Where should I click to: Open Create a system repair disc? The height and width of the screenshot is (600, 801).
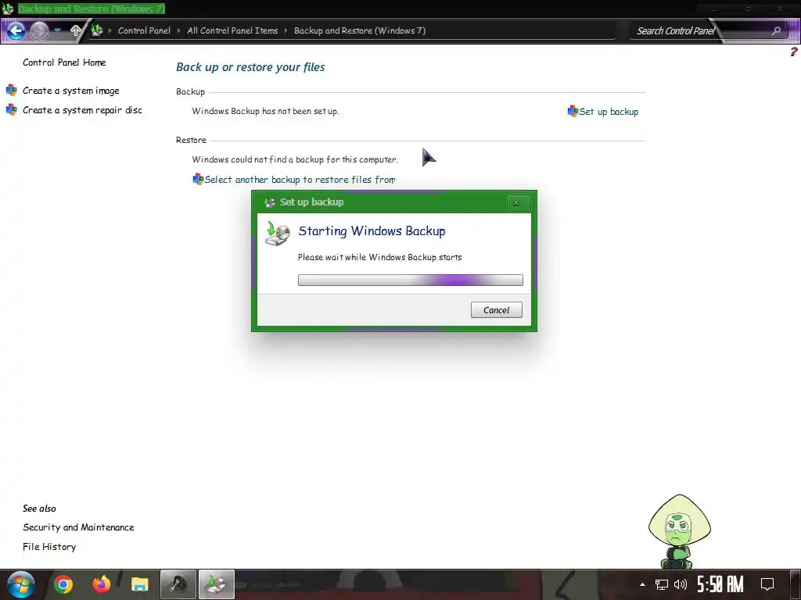[82, 109]
